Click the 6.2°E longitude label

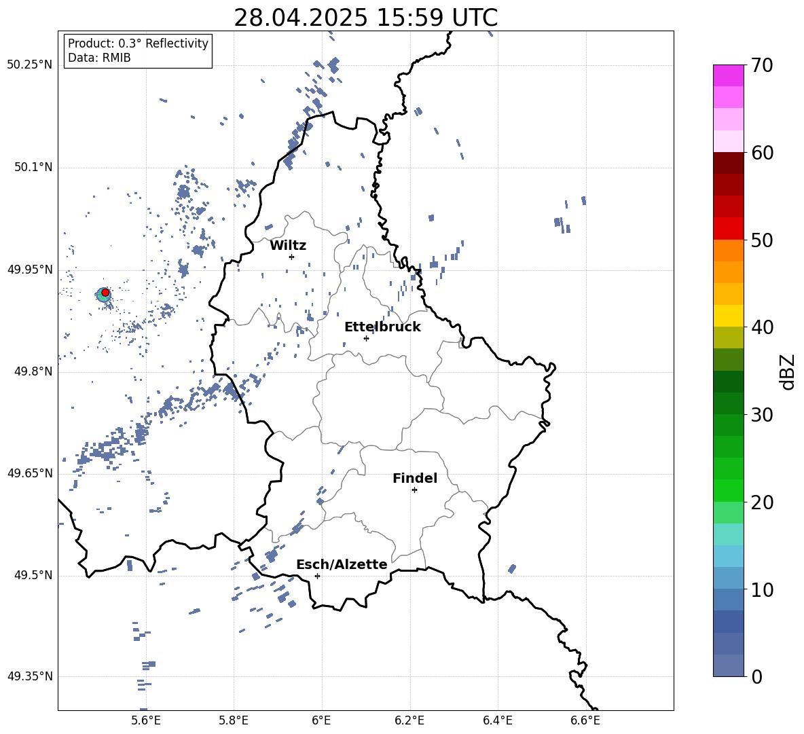tap(409, 720)
